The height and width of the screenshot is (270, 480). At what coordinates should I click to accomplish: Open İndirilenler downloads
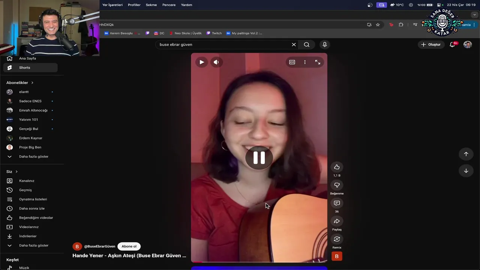[x=30, y=236]
